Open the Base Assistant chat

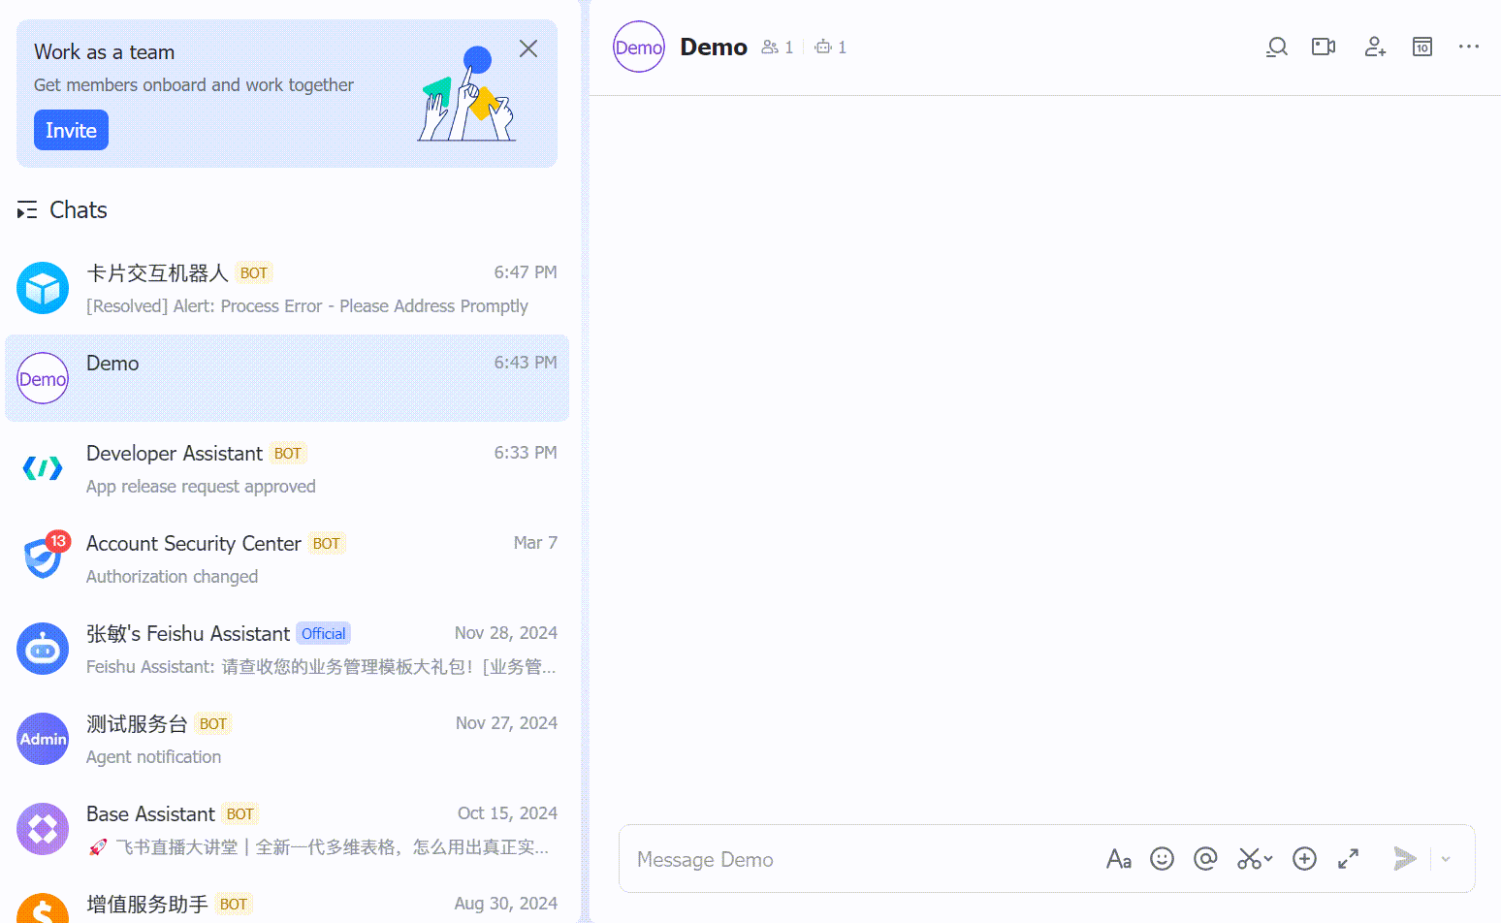pyautogui.click(x=287, y=829)
